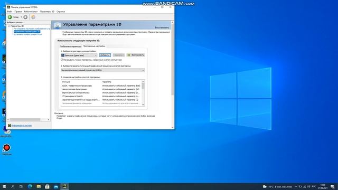Open the Mail app from the taskbar
Screen dimensions: 338x190
[56, 186]
